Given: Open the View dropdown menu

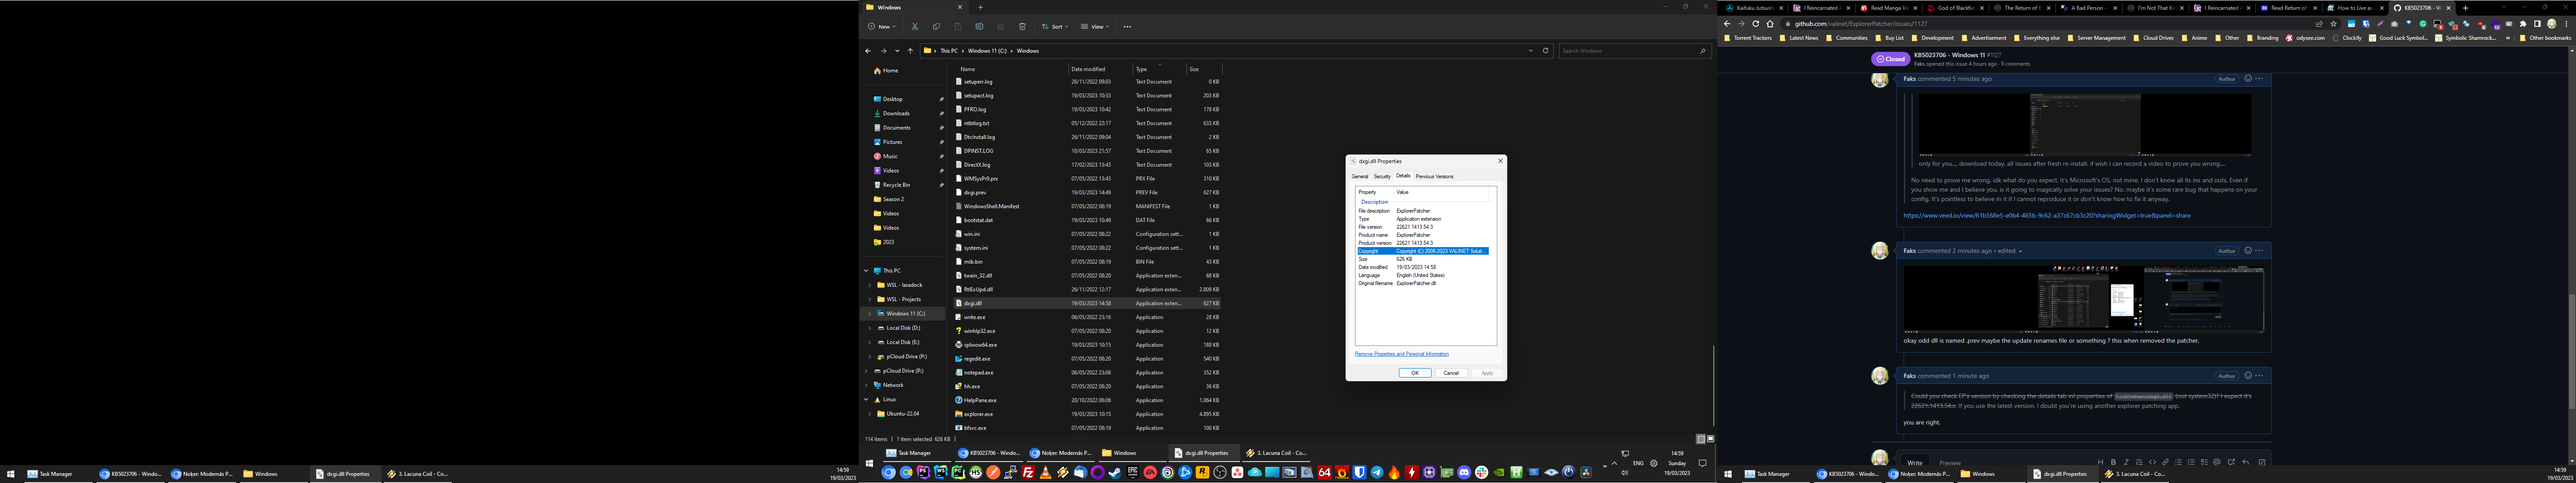Looking at the screenshot, I should 1095,27.
